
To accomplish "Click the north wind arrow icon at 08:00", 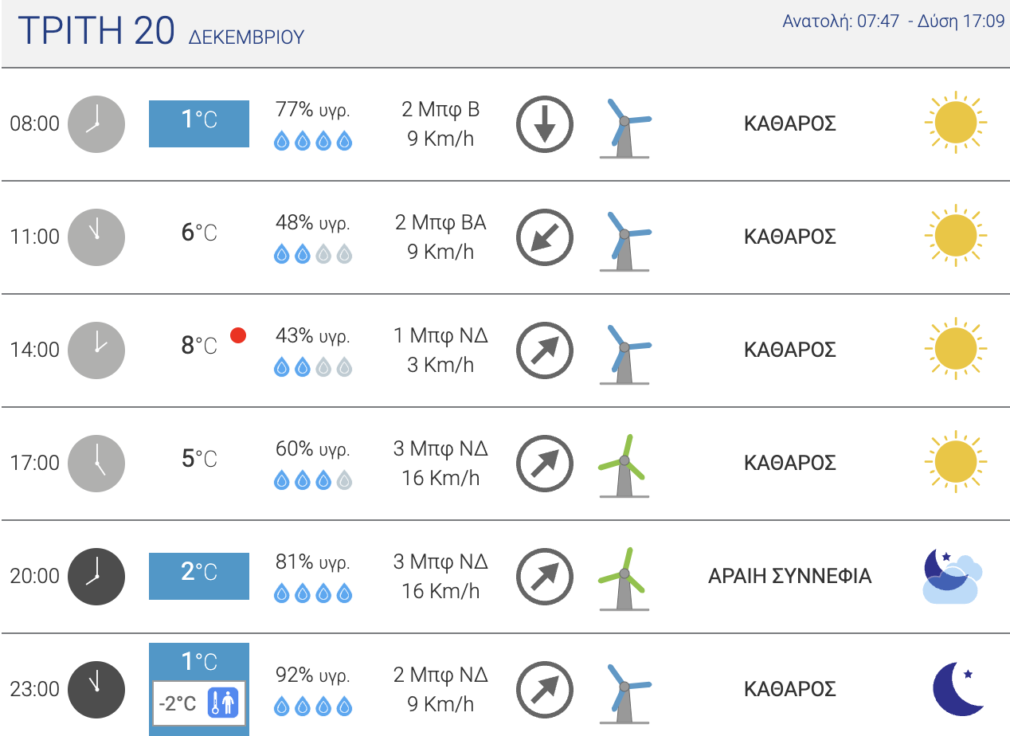I will click(545, 124).
